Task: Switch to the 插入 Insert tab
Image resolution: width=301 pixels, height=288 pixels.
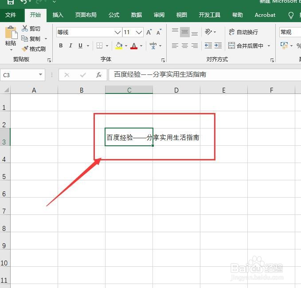Action: 58,15
